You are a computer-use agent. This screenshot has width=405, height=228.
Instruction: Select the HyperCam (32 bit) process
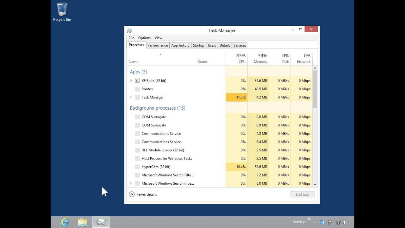click(x=220, y=167)
